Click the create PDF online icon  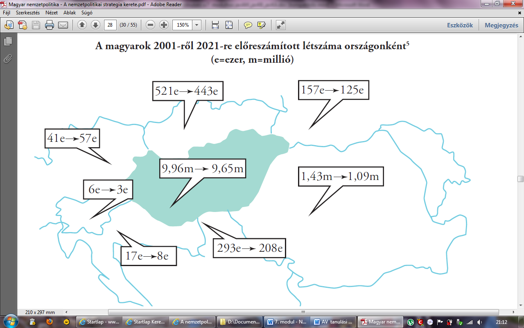tap(22, 25)
